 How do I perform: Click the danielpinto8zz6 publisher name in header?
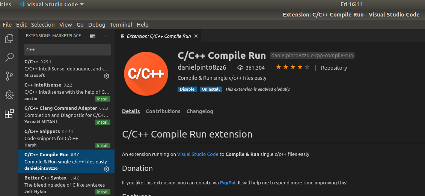point(202,68)
